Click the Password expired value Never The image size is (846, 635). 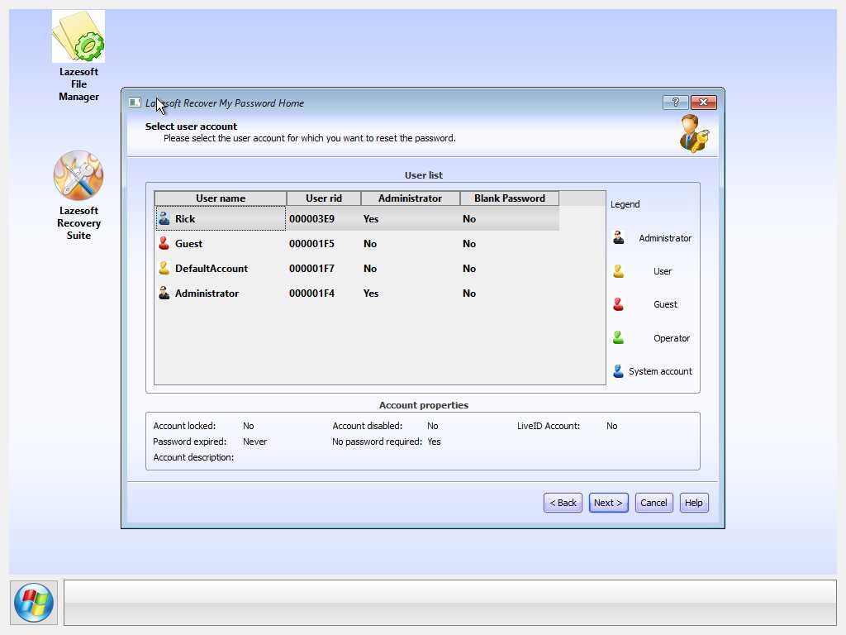(x=254, y=442)
